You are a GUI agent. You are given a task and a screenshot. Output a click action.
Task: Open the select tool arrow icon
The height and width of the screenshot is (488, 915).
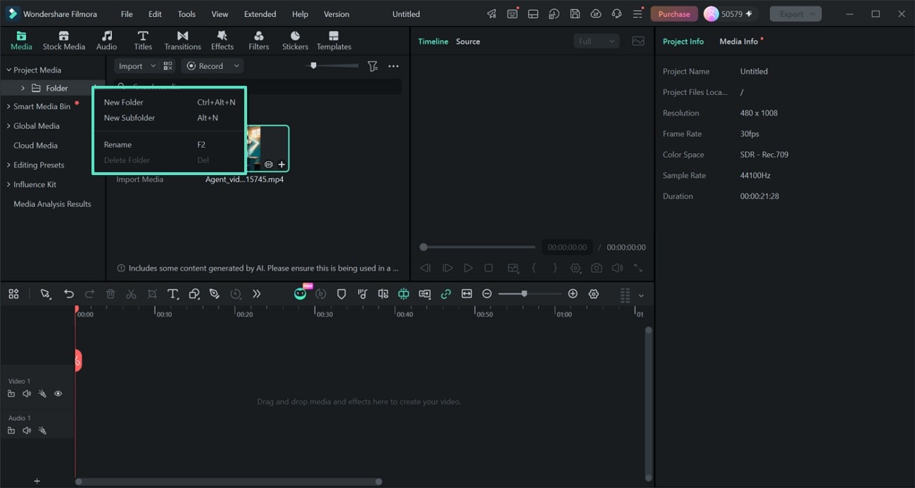pos(46,294)
